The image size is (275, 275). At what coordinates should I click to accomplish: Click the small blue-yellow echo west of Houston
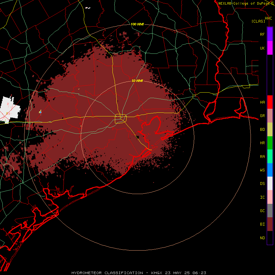coord(40,112)
